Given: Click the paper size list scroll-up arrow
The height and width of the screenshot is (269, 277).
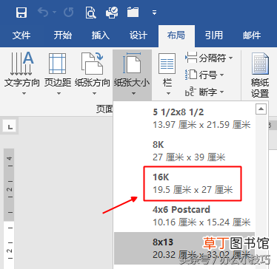Looking at the screenshot, I should (261, 109).
